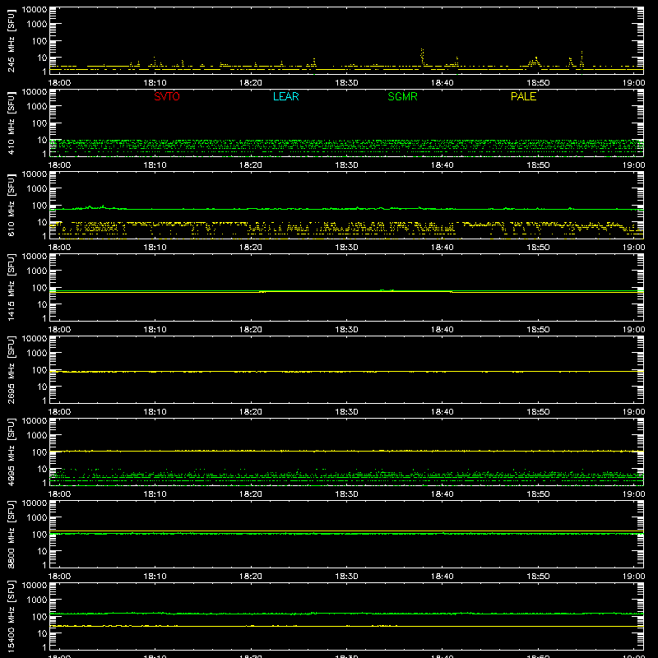658x658 pixels.
Task: Select the 15400 MHz [SFU] axis title
Action: (11, 616)
